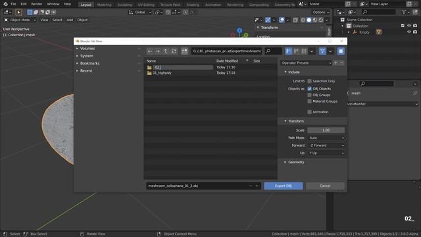Screen dimensions: 421x237
Task: Open outliner filter funnel dropdown
Action: click(405, 12)
